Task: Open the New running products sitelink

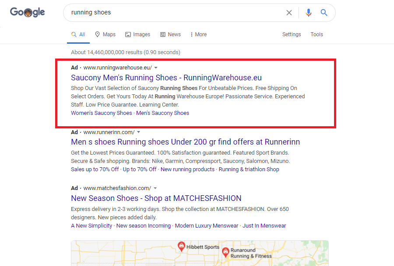Action: pos(187,169)
